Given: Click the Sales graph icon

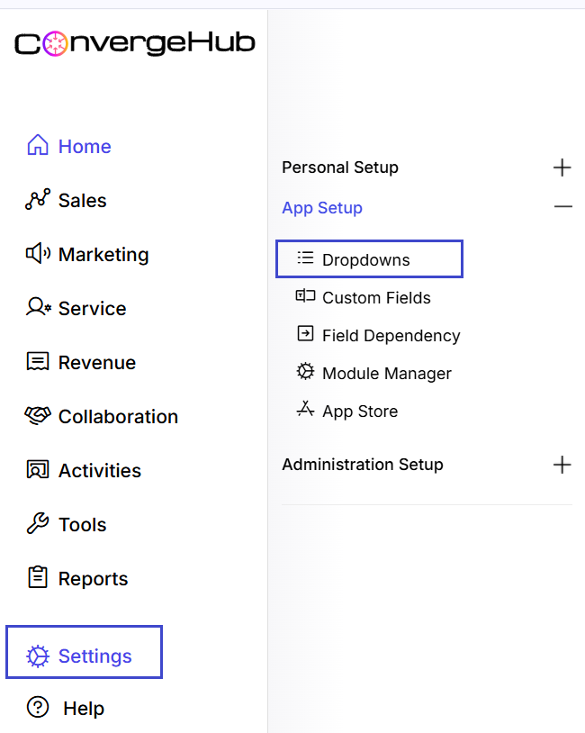Looking at the screenshot, I should (x=38, y=200).
